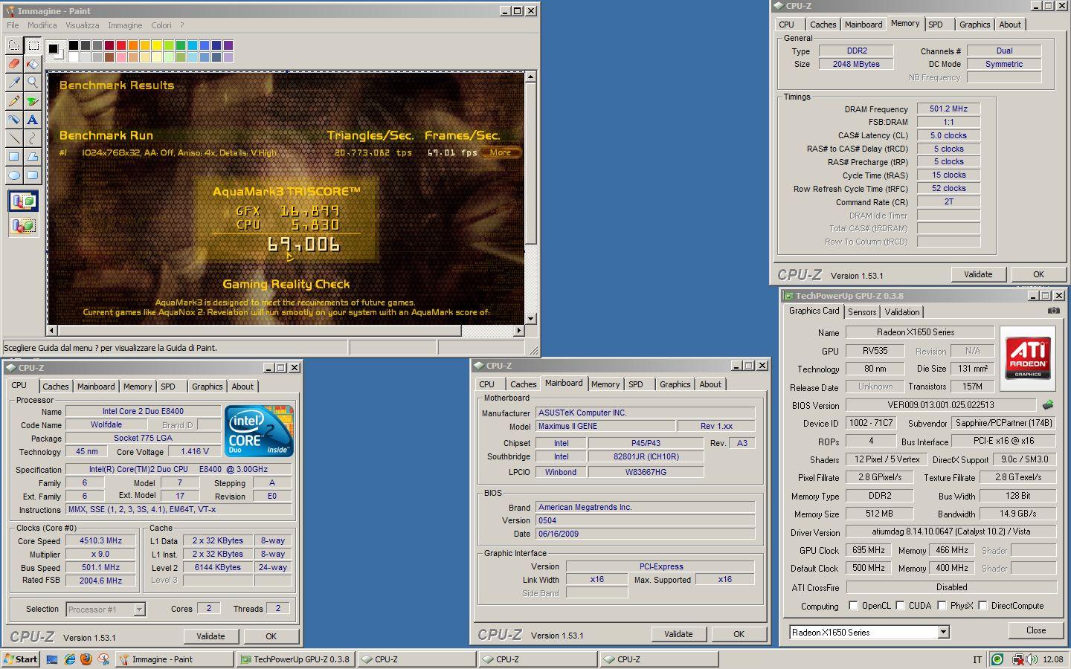Launch Firefox from quick launch
This screenshot has height=669, width=1071.
[86, 659]
